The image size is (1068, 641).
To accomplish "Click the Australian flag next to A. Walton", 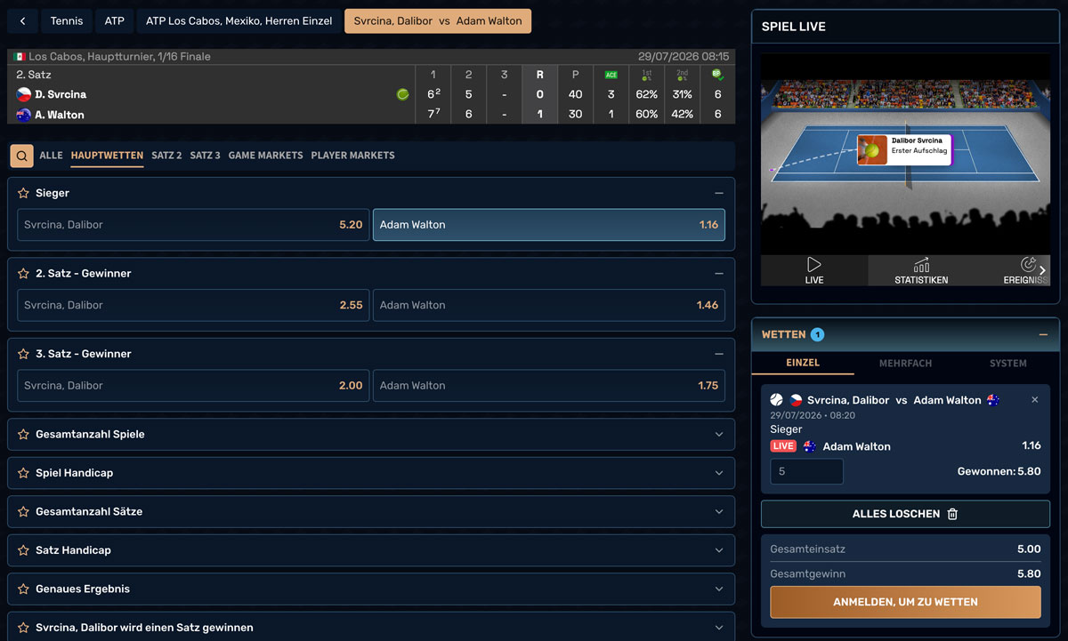I will point(24,115).
